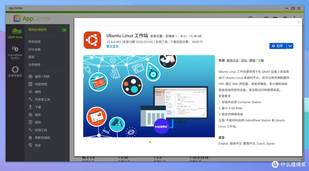Open the 备份 / 同步 category
The image size is (309, 171).
click(42, 76)
